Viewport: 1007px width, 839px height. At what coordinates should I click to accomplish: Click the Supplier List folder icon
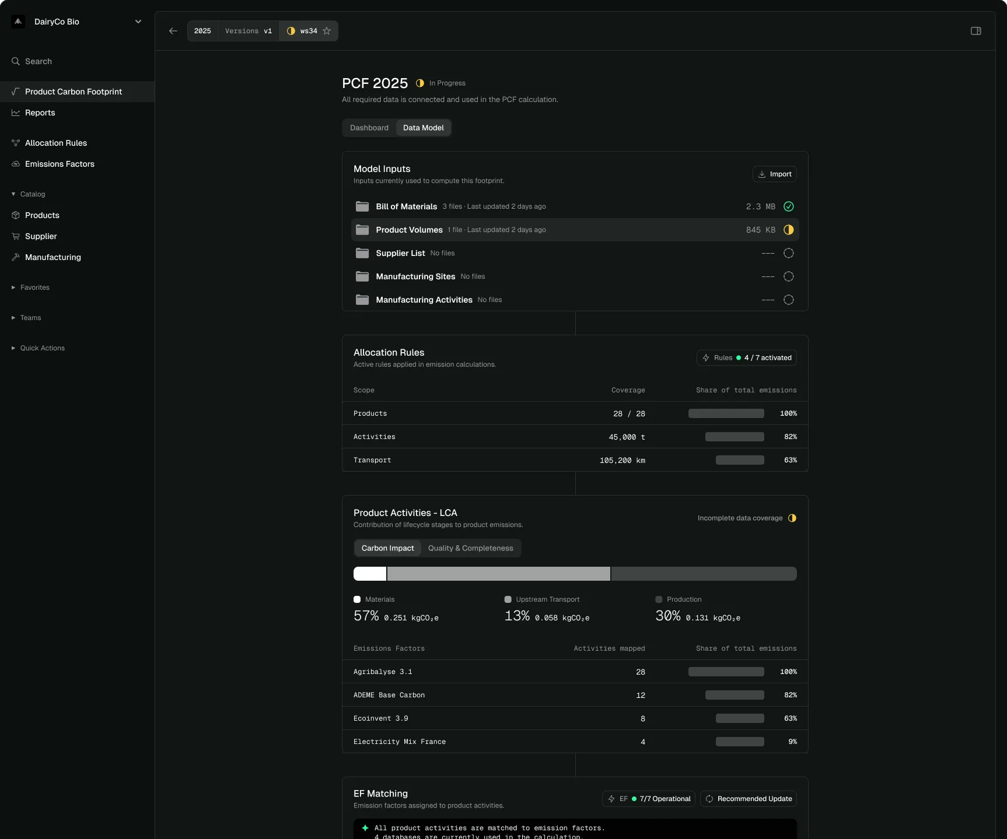[362, 253]
